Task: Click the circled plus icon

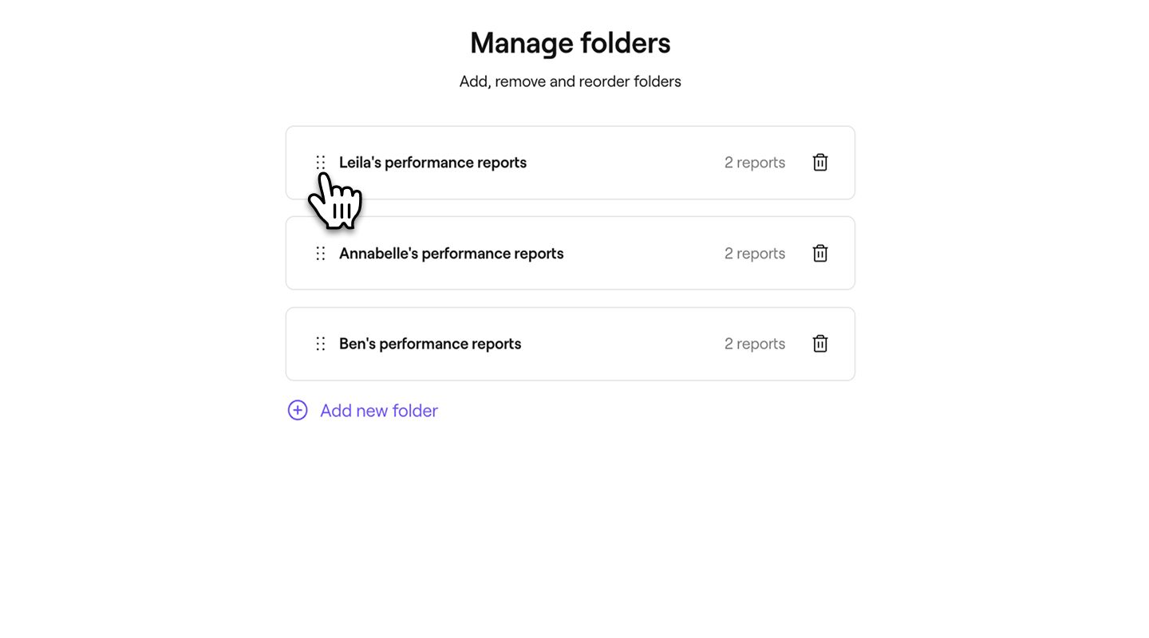Action: pos(298,410)
